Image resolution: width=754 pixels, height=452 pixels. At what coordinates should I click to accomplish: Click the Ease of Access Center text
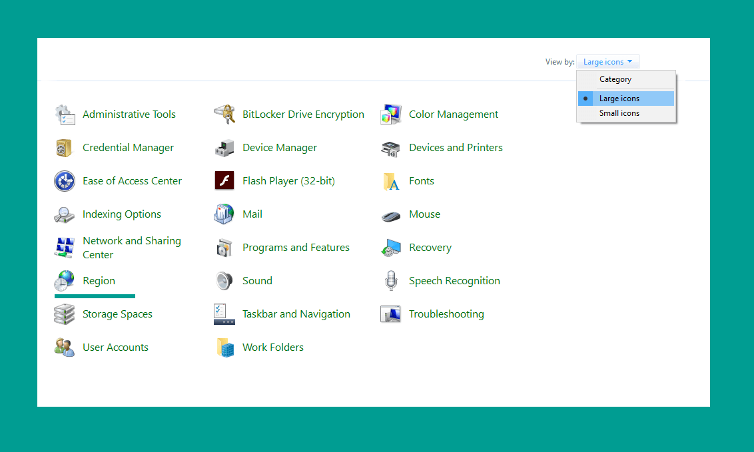133,181
